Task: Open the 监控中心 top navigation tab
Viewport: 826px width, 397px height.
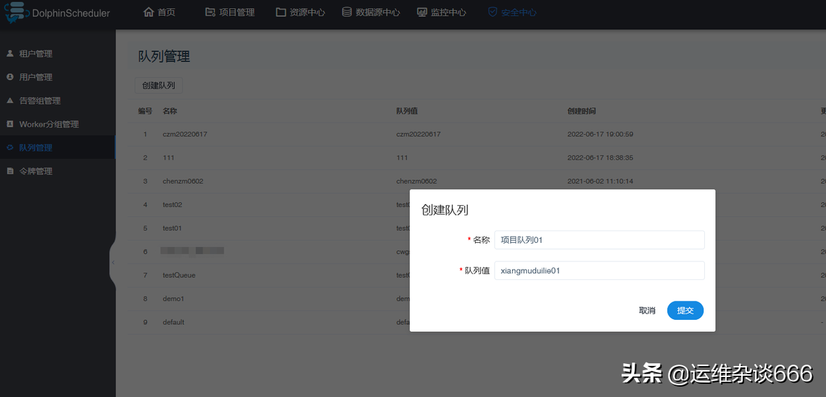Action: pyautogui.click(x=448, y=12)
